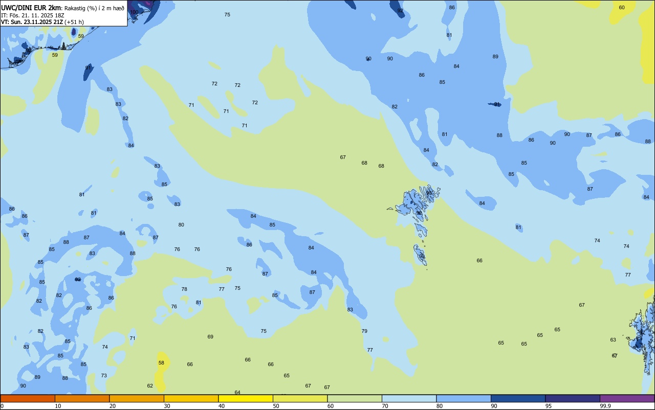
Task: Click the '50' legend tick label
Action: click(276, 406)
